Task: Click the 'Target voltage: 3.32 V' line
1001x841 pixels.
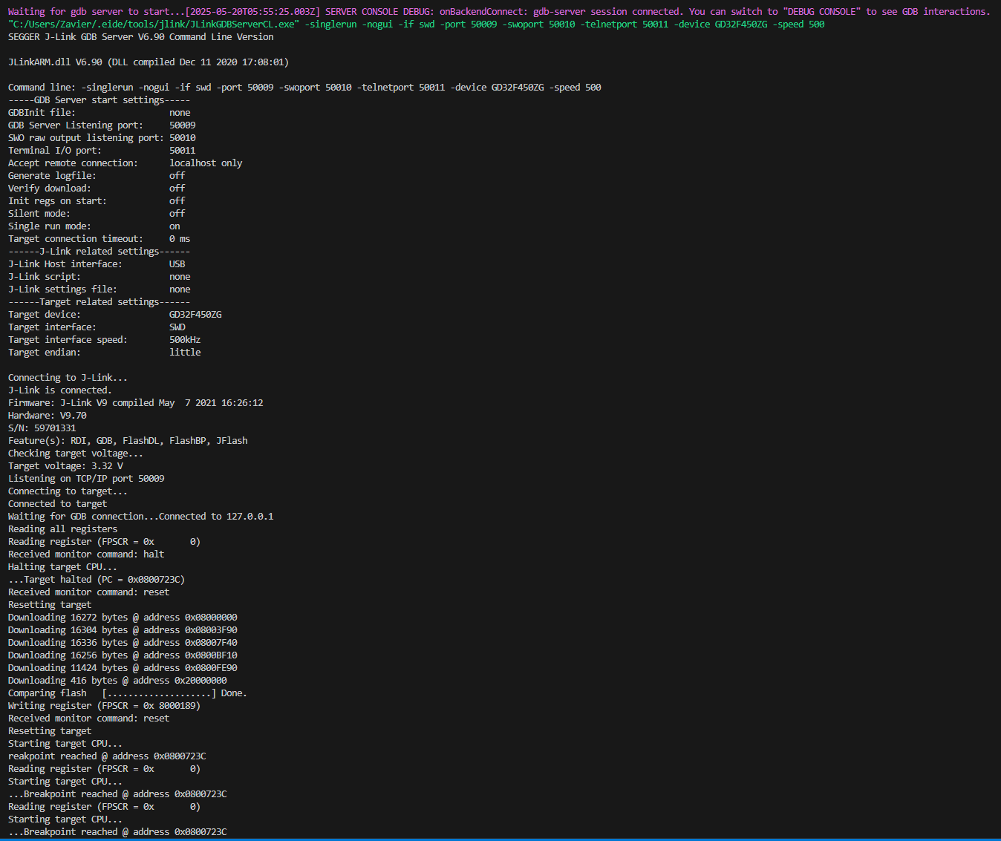Action: pyautogui.click(x=65, y=466)
